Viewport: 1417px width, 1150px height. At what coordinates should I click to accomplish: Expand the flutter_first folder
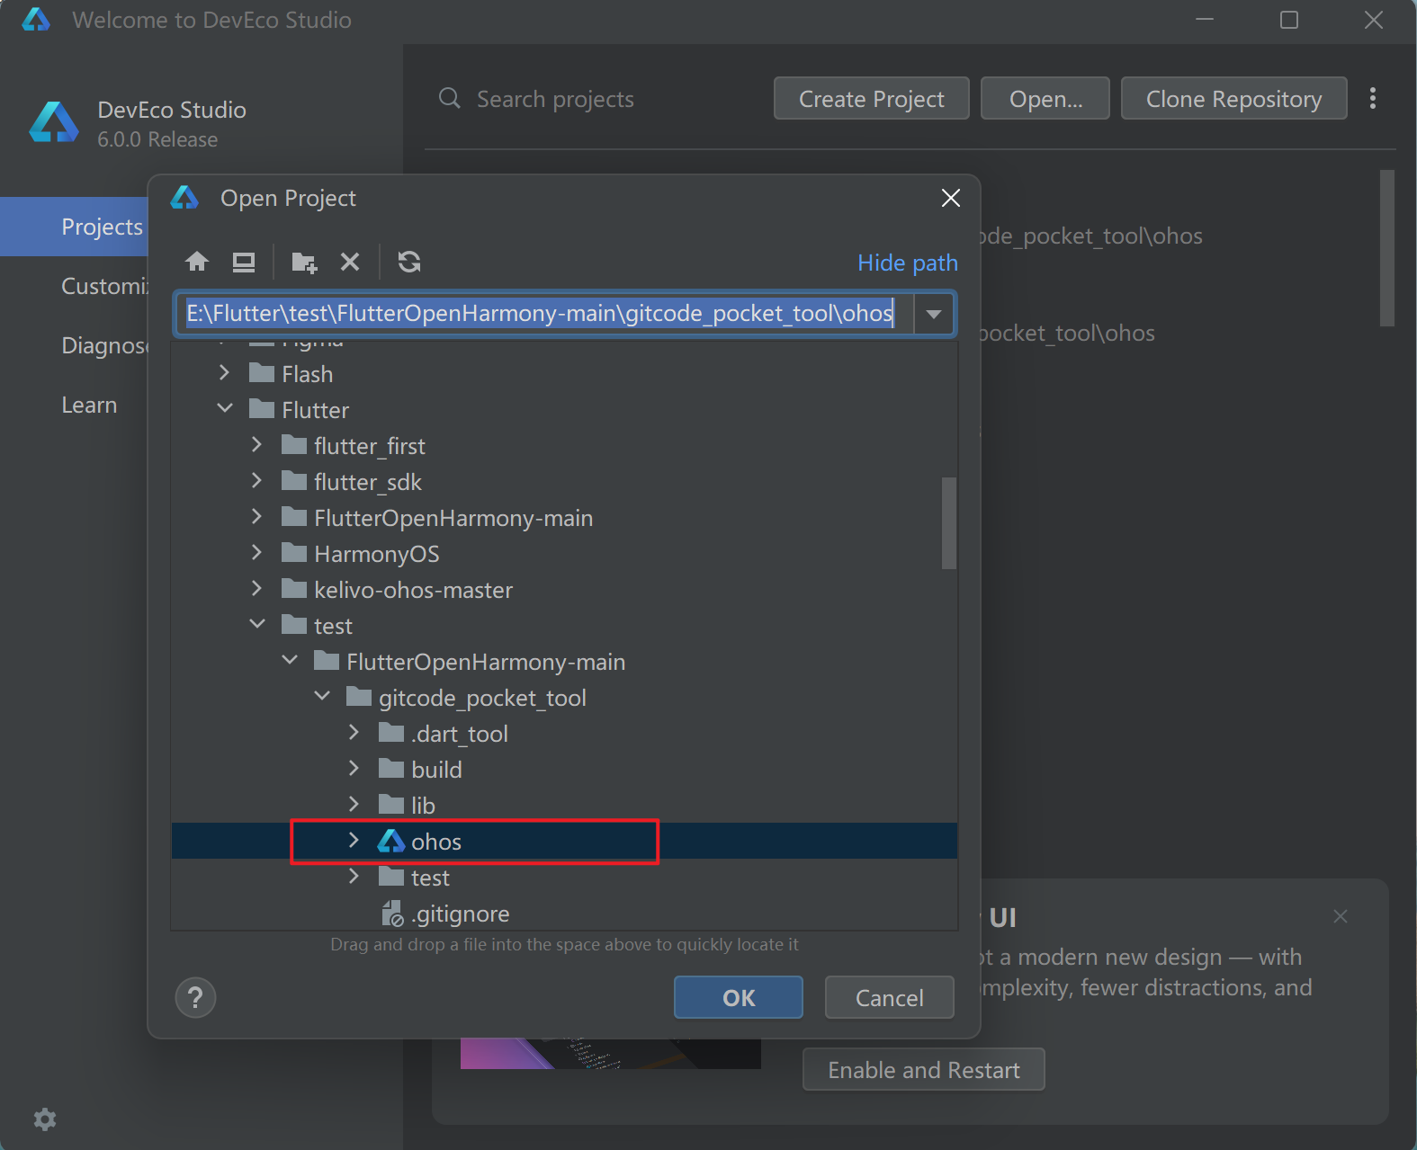(x=257, y=445)
